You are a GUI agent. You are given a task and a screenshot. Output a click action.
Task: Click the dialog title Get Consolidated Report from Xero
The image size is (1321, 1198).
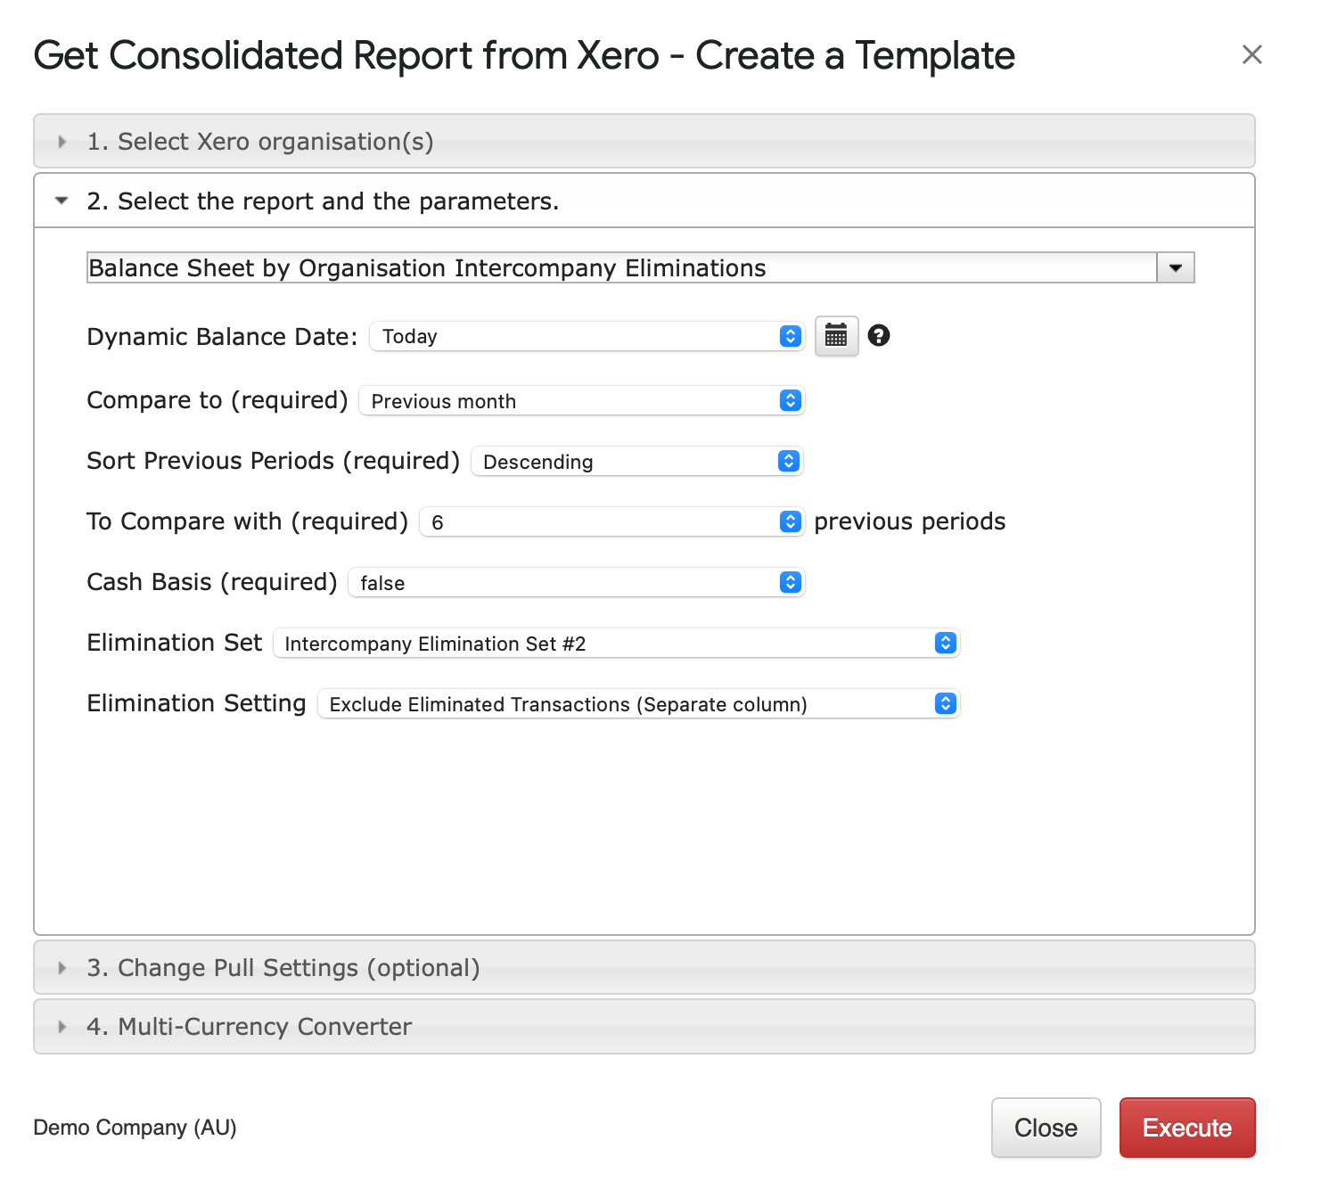(524, 55)
